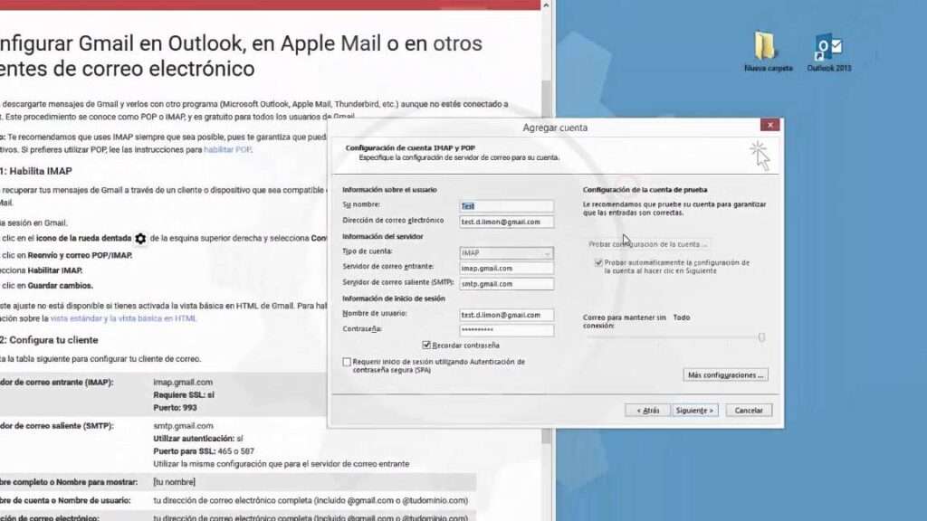Enable "Requerir inicio de sesión" SPA option
Viewport: 927px width, 521px height.
click(x=347, y=362)
